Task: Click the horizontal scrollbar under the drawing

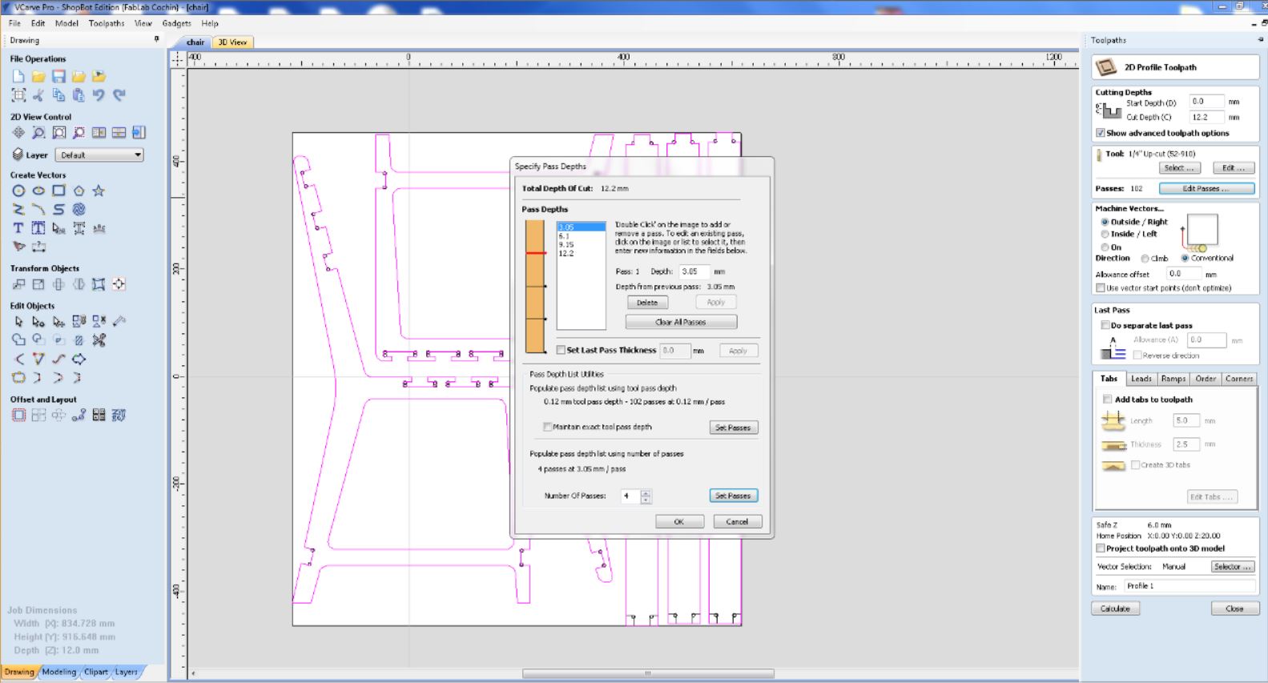Action: [648, 673]
